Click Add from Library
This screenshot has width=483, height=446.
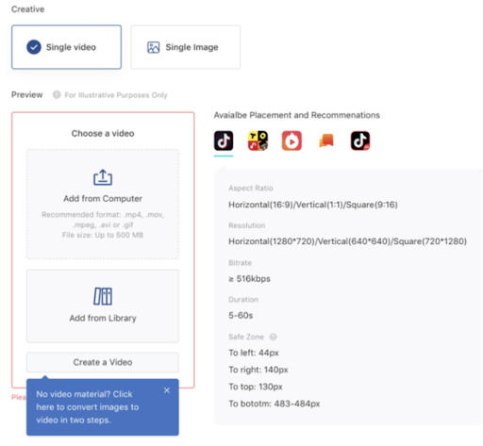103,306
